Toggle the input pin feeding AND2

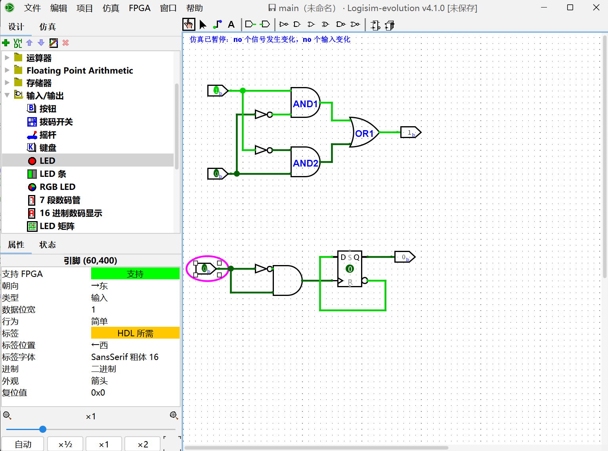pyautogui.click(x=218, y=174)
